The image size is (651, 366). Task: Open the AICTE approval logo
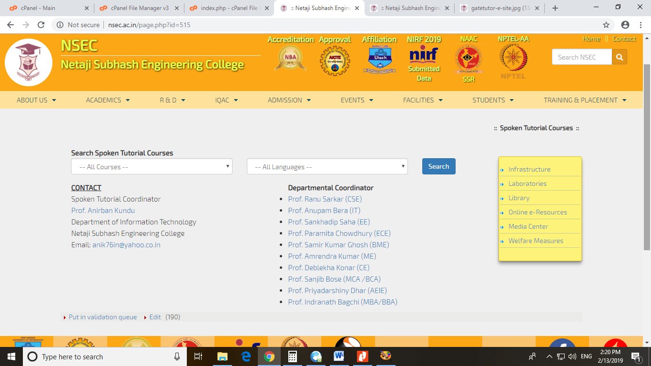335,61
